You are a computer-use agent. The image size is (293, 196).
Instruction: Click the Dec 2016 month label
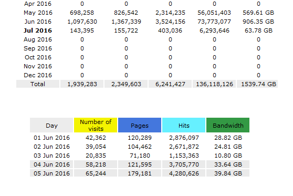(x=38, y=75)
